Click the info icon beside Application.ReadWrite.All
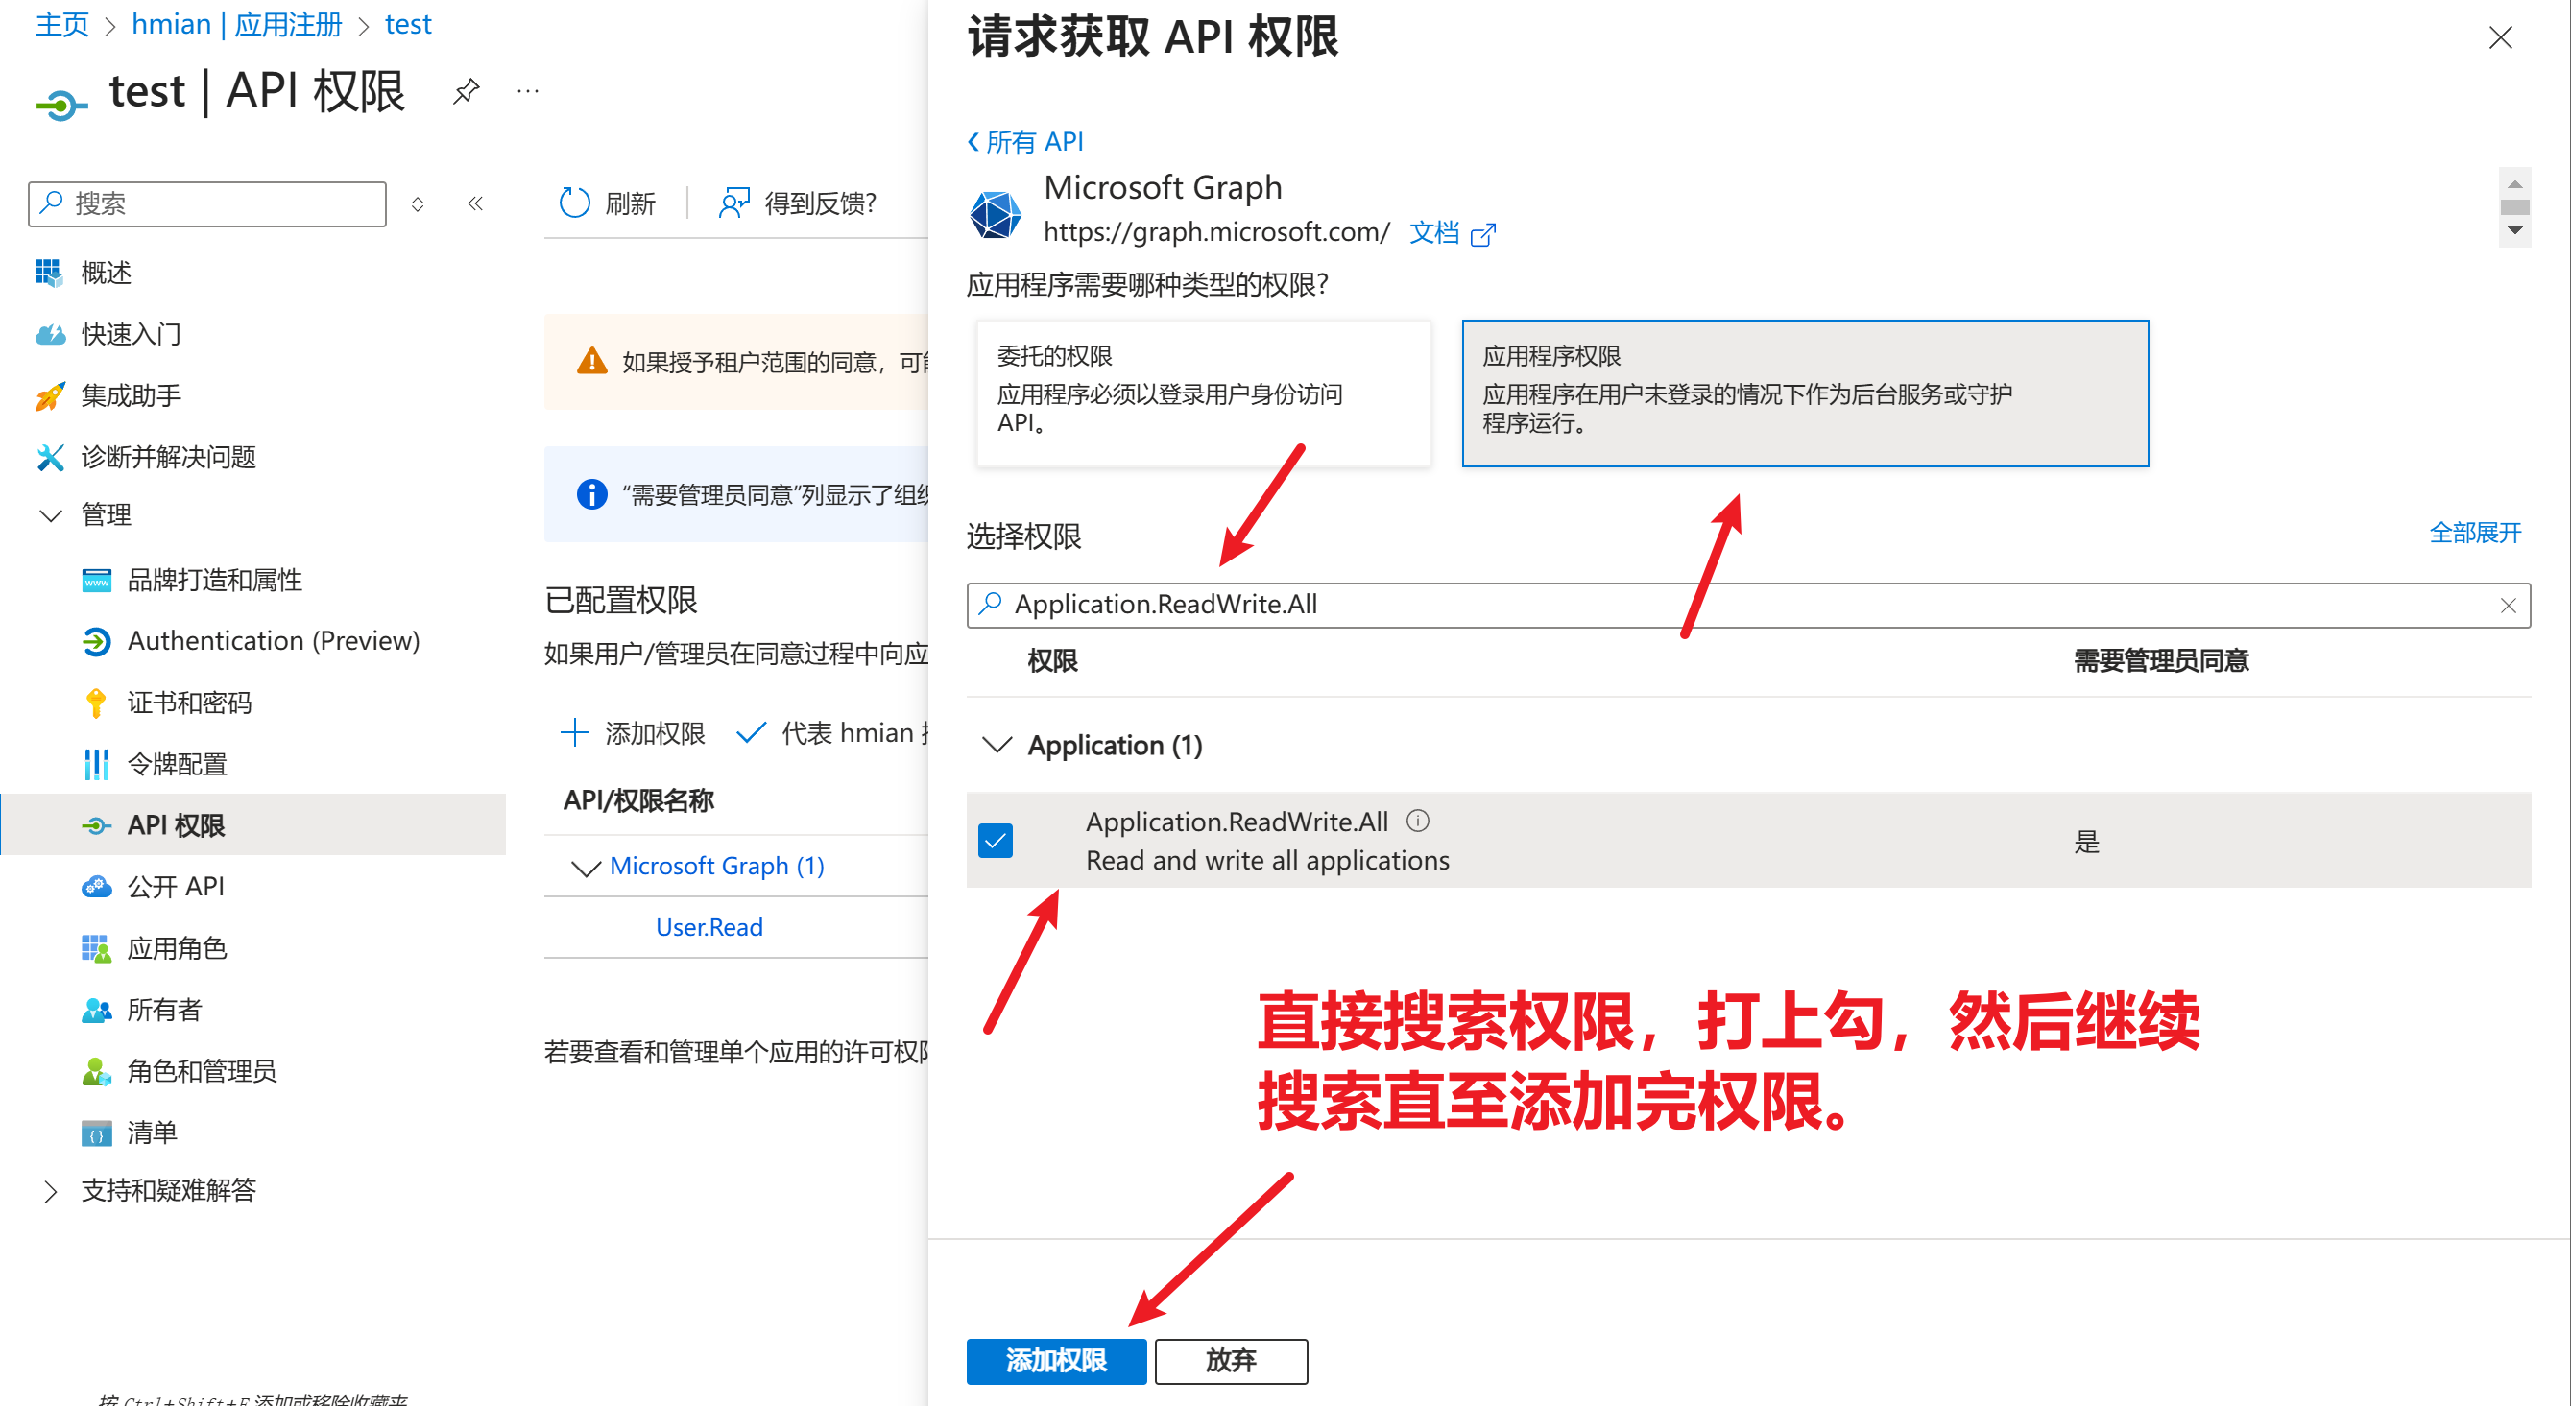The width and height of the screenshot is (2571, 1406). [x=1417, y=821]
